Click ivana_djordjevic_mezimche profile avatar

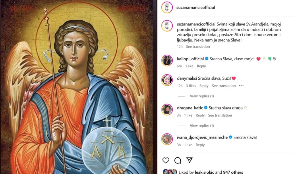[167, 139]
